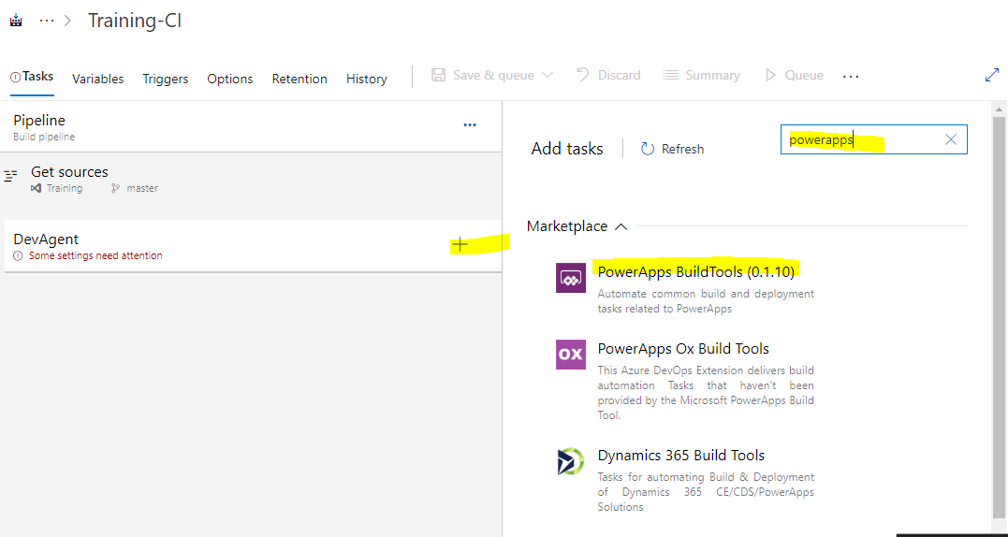This screenshot has height=537, width=1008.
Task: Switch to the Triggers tab
Action: point(166,79)
